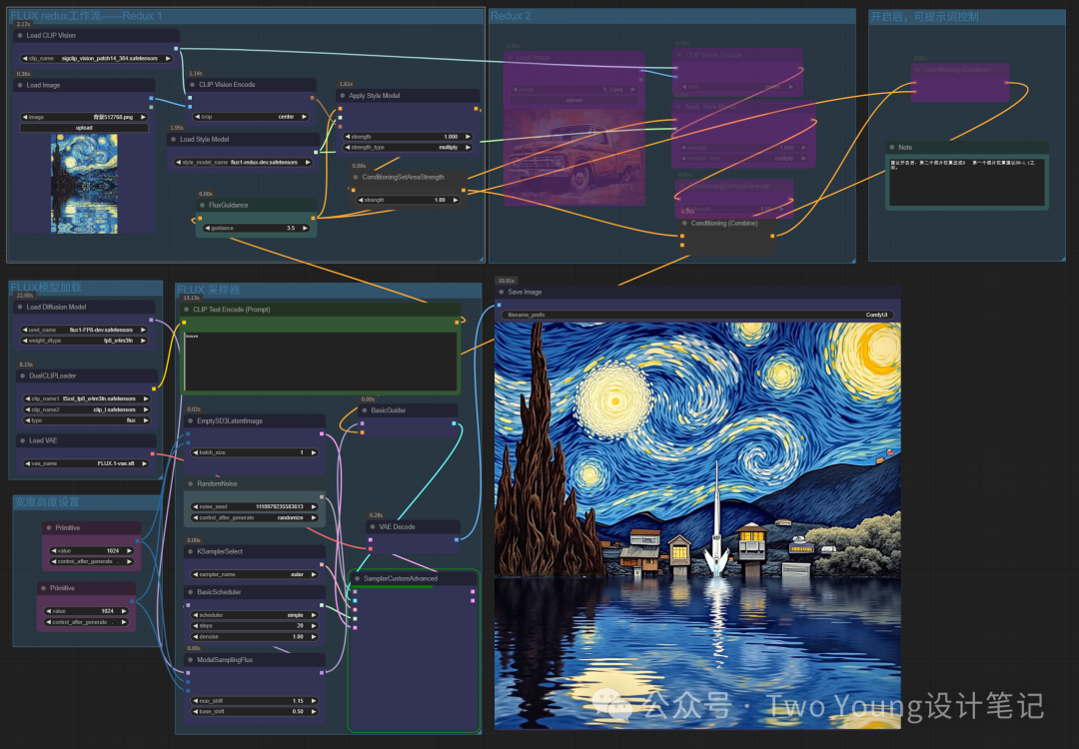The width and height of the screenshot is (1079, 749).
Task: Adjust the steps value showing 20
Action: 255,626
